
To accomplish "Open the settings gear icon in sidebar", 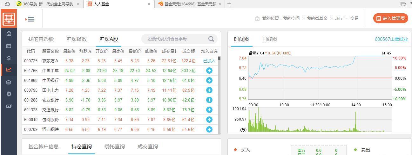I will point(9,94).
